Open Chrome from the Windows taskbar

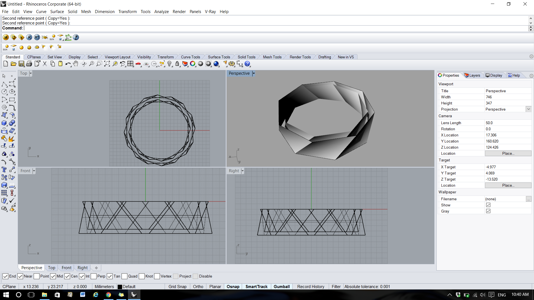click(108, 295)
